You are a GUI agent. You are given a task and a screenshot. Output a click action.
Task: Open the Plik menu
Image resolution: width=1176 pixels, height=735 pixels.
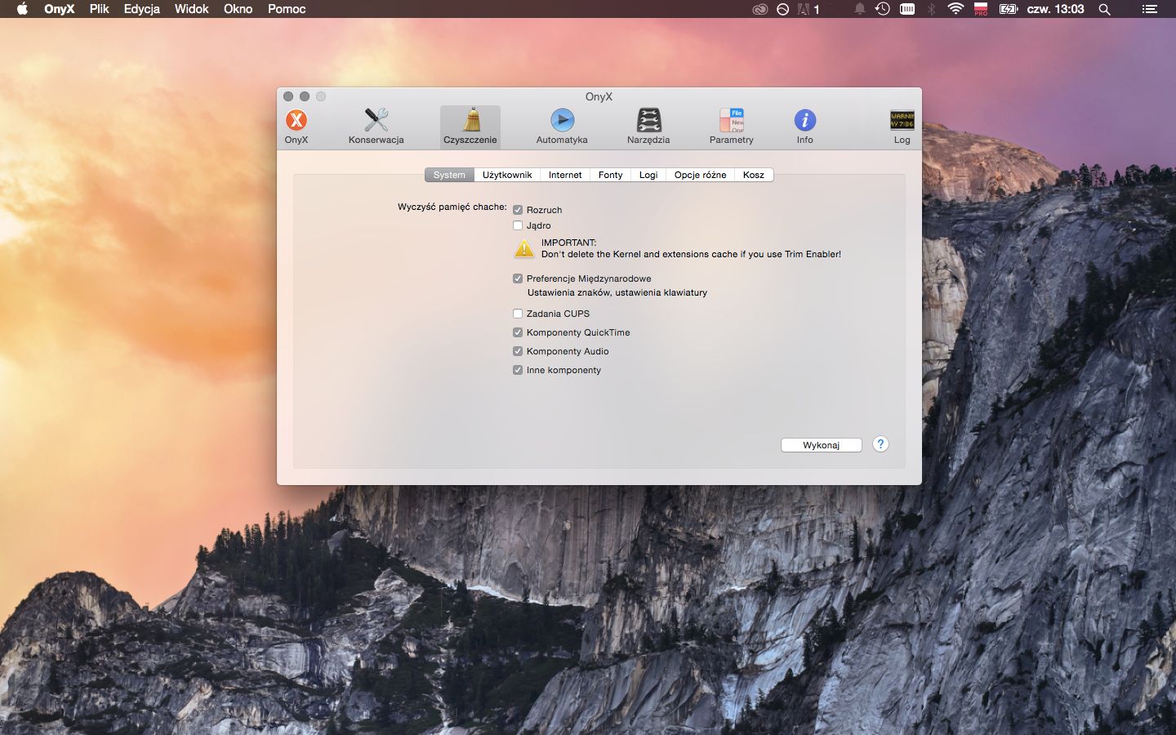tap(100, 9)
